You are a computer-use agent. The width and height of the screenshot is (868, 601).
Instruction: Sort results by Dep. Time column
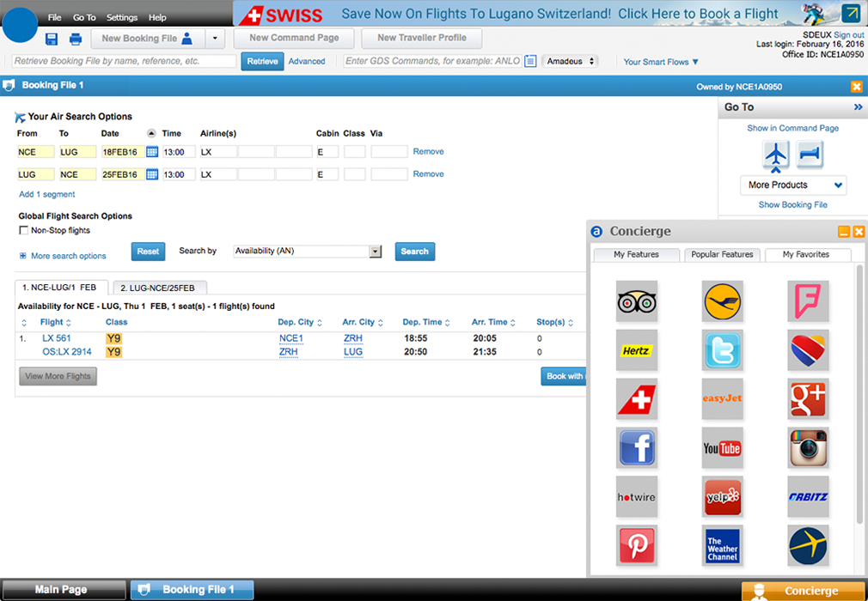pyautogui.click(x=425, y=322)
